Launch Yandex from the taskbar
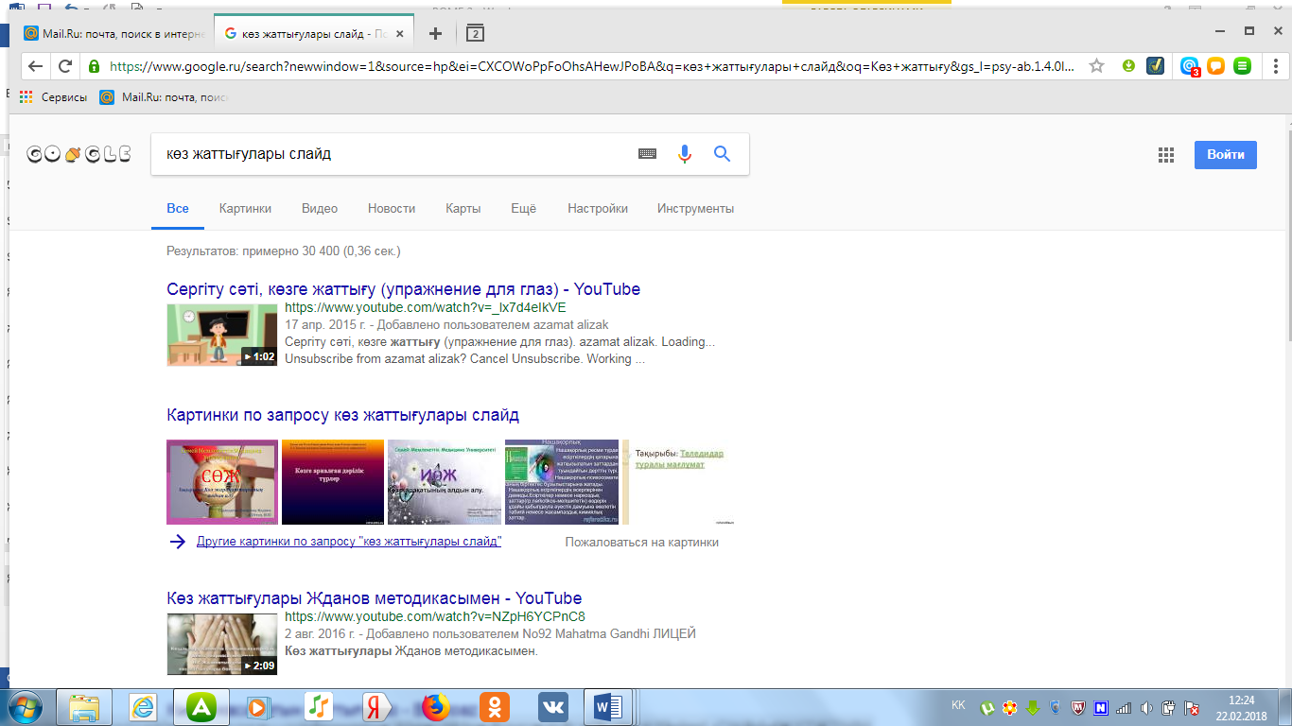Screen dimensions: 1292x726 (x=376, y=707)
